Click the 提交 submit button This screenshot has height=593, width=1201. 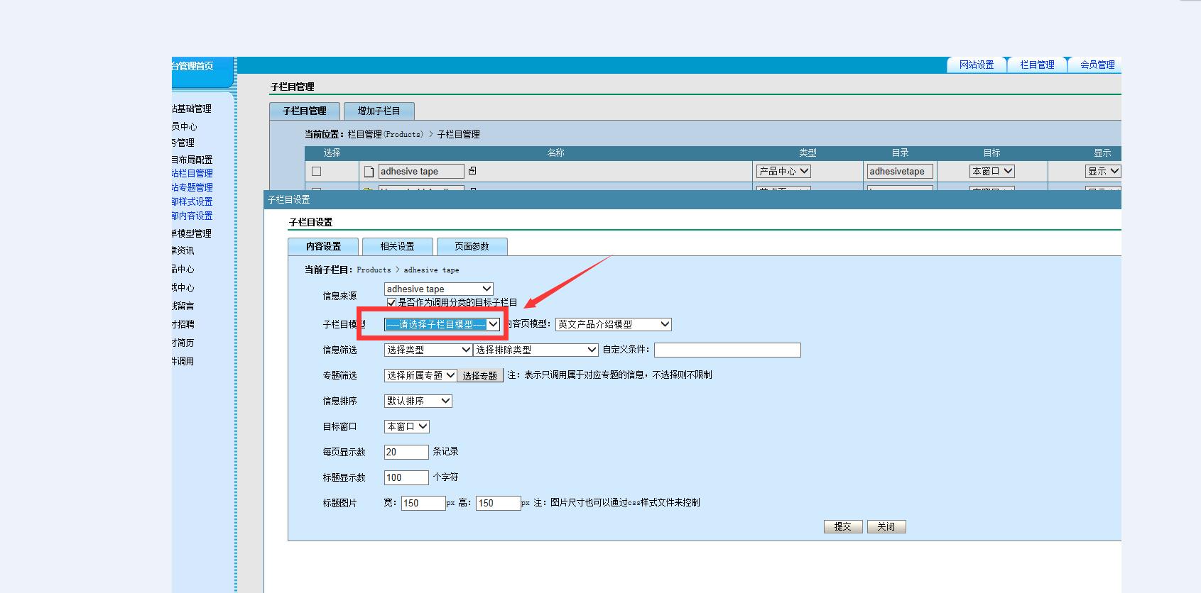point(843,526)
